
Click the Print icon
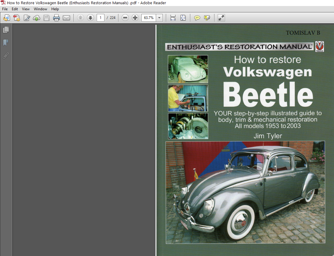56,18
